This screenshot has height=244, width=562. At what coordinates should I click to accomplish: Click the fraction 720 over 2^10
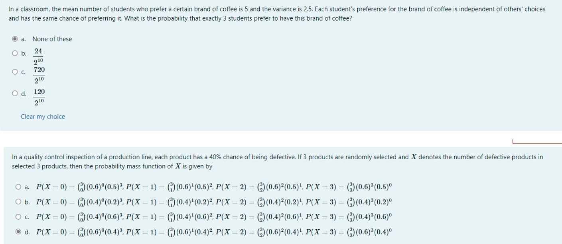(x=39, y=74)
